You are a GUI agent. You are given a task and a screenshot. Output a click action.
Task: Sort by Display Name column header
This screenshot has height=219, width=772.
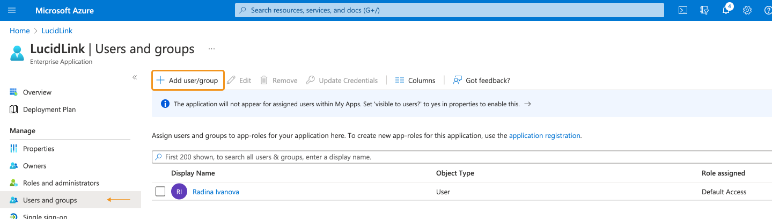click(x=193, y=173)
